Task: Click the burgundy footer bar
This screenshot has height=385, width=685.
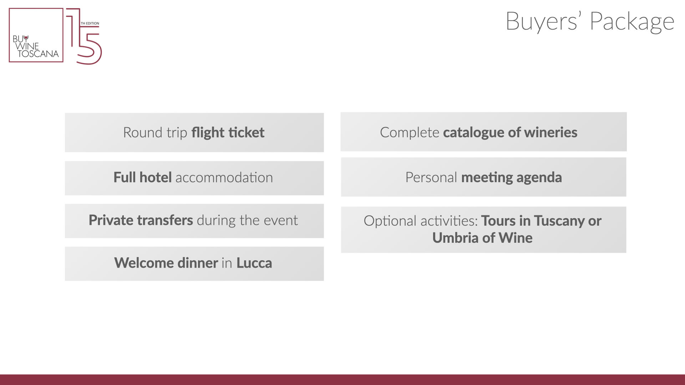Action: tap(342, 380)
